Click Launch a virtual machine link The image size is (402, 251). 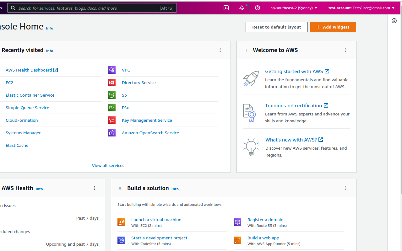pyautogui.click(x=156, y=220)
